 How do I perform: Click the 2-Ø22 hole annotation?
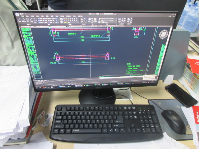point(113,58)
